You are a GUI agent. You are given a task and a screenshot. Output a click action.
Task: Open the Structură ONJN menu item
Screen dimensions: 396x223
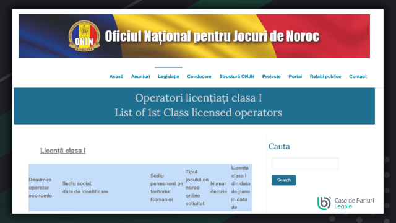pos(236,76)
